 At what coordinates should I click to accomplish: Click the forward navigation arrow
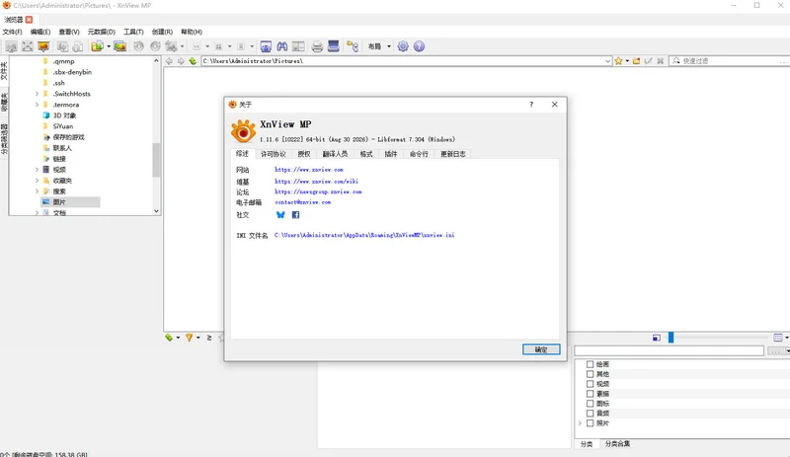click(181, 61)
